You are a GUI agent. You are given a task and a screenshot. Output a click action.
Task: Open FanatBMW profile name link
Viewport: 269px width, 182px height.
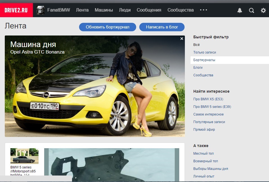coord(59,10)
